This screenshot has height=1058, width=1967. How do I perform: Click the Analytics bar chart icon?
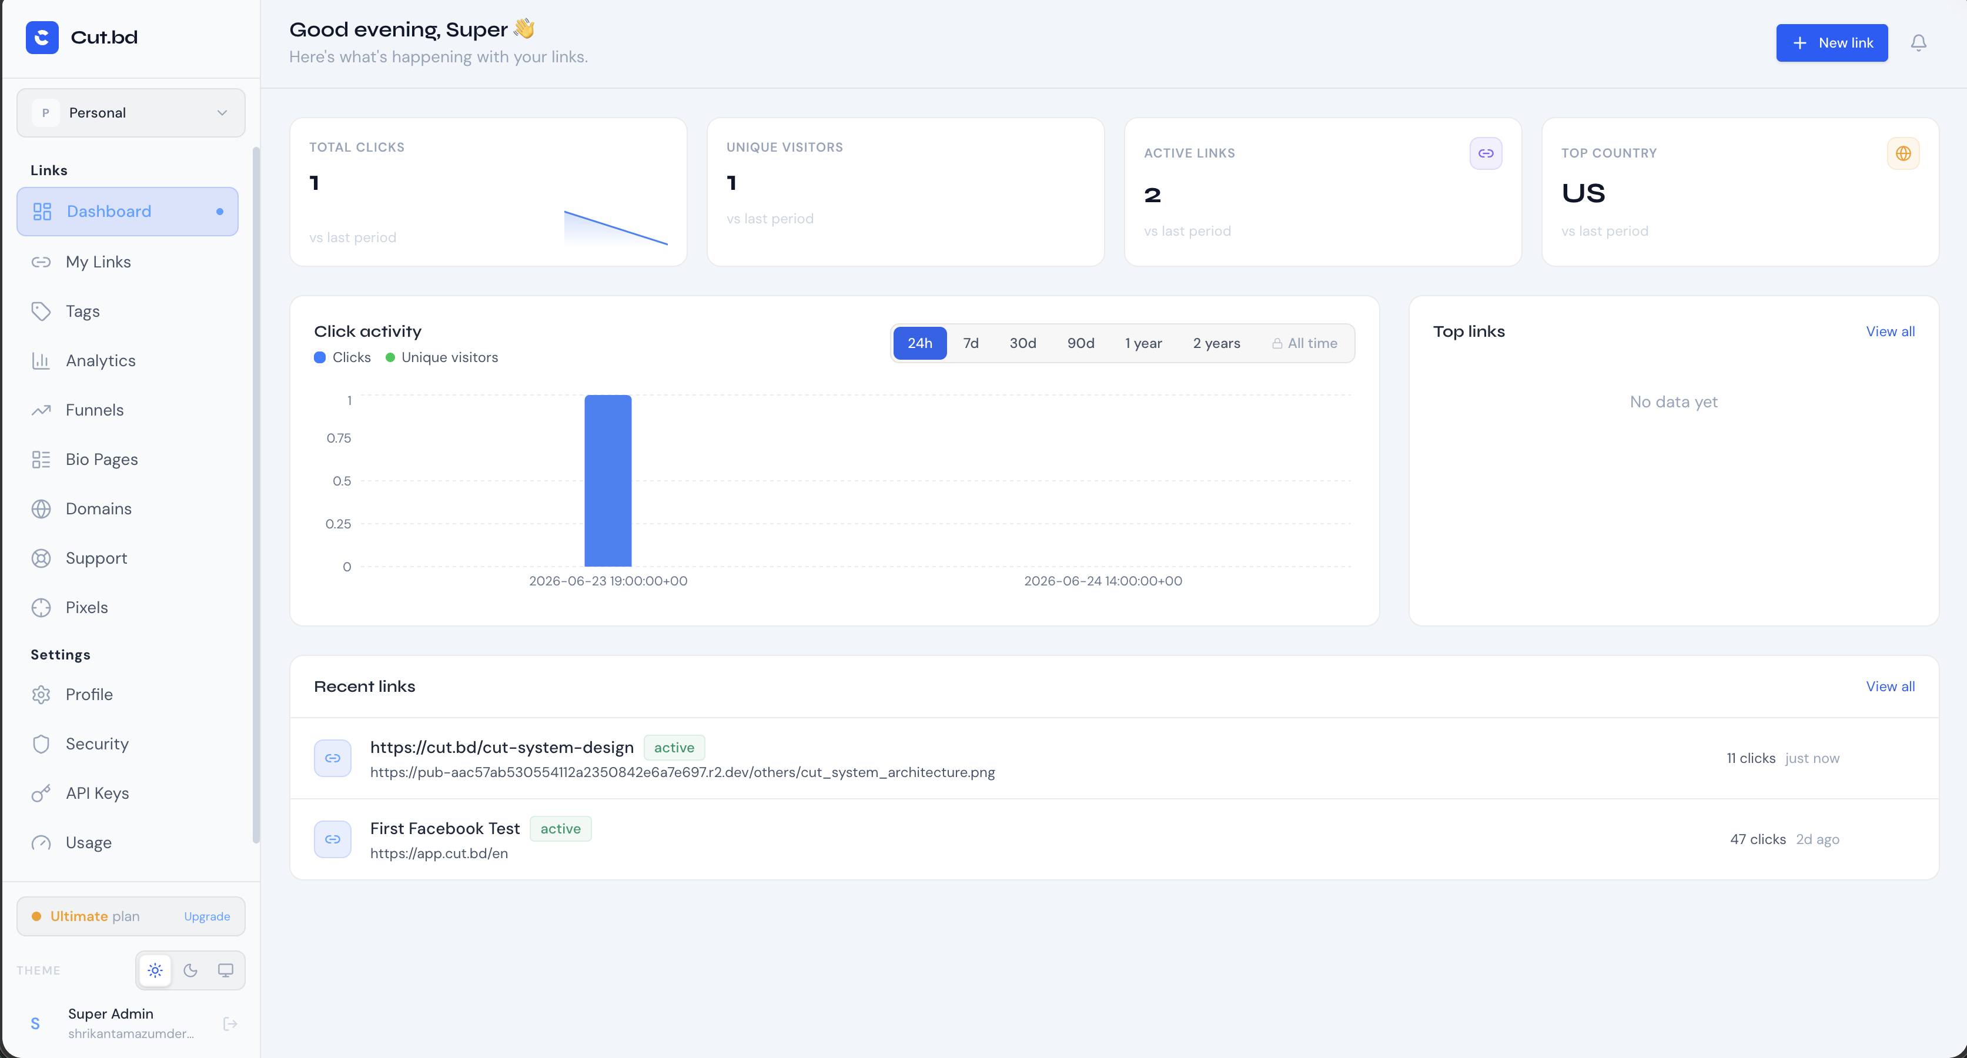pos(41,360)
